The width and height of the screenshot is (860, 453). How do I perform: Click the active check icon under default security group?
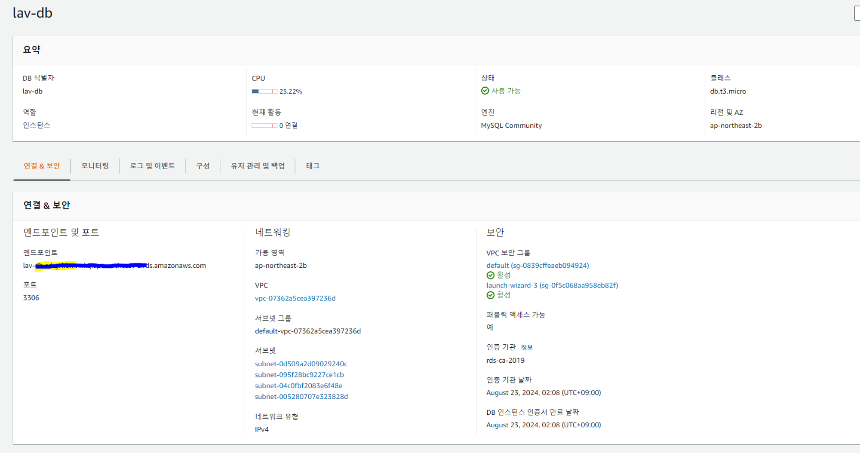coord(490,275)
